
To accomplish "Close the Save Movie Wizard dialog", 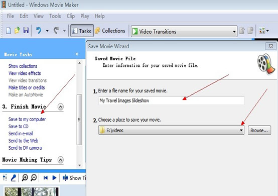I will (x=271, y=46).
